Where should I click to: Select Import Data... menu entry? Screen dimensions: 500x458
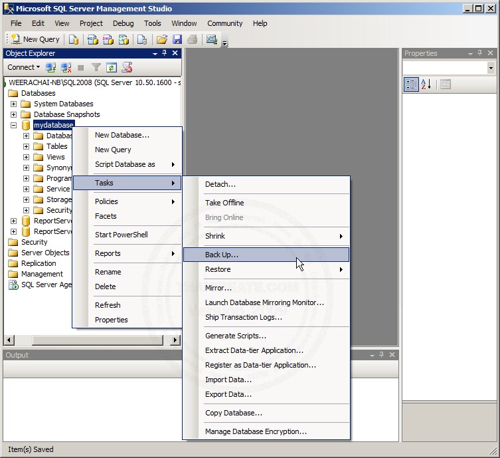pyautogui.click(x=266, y=380)
